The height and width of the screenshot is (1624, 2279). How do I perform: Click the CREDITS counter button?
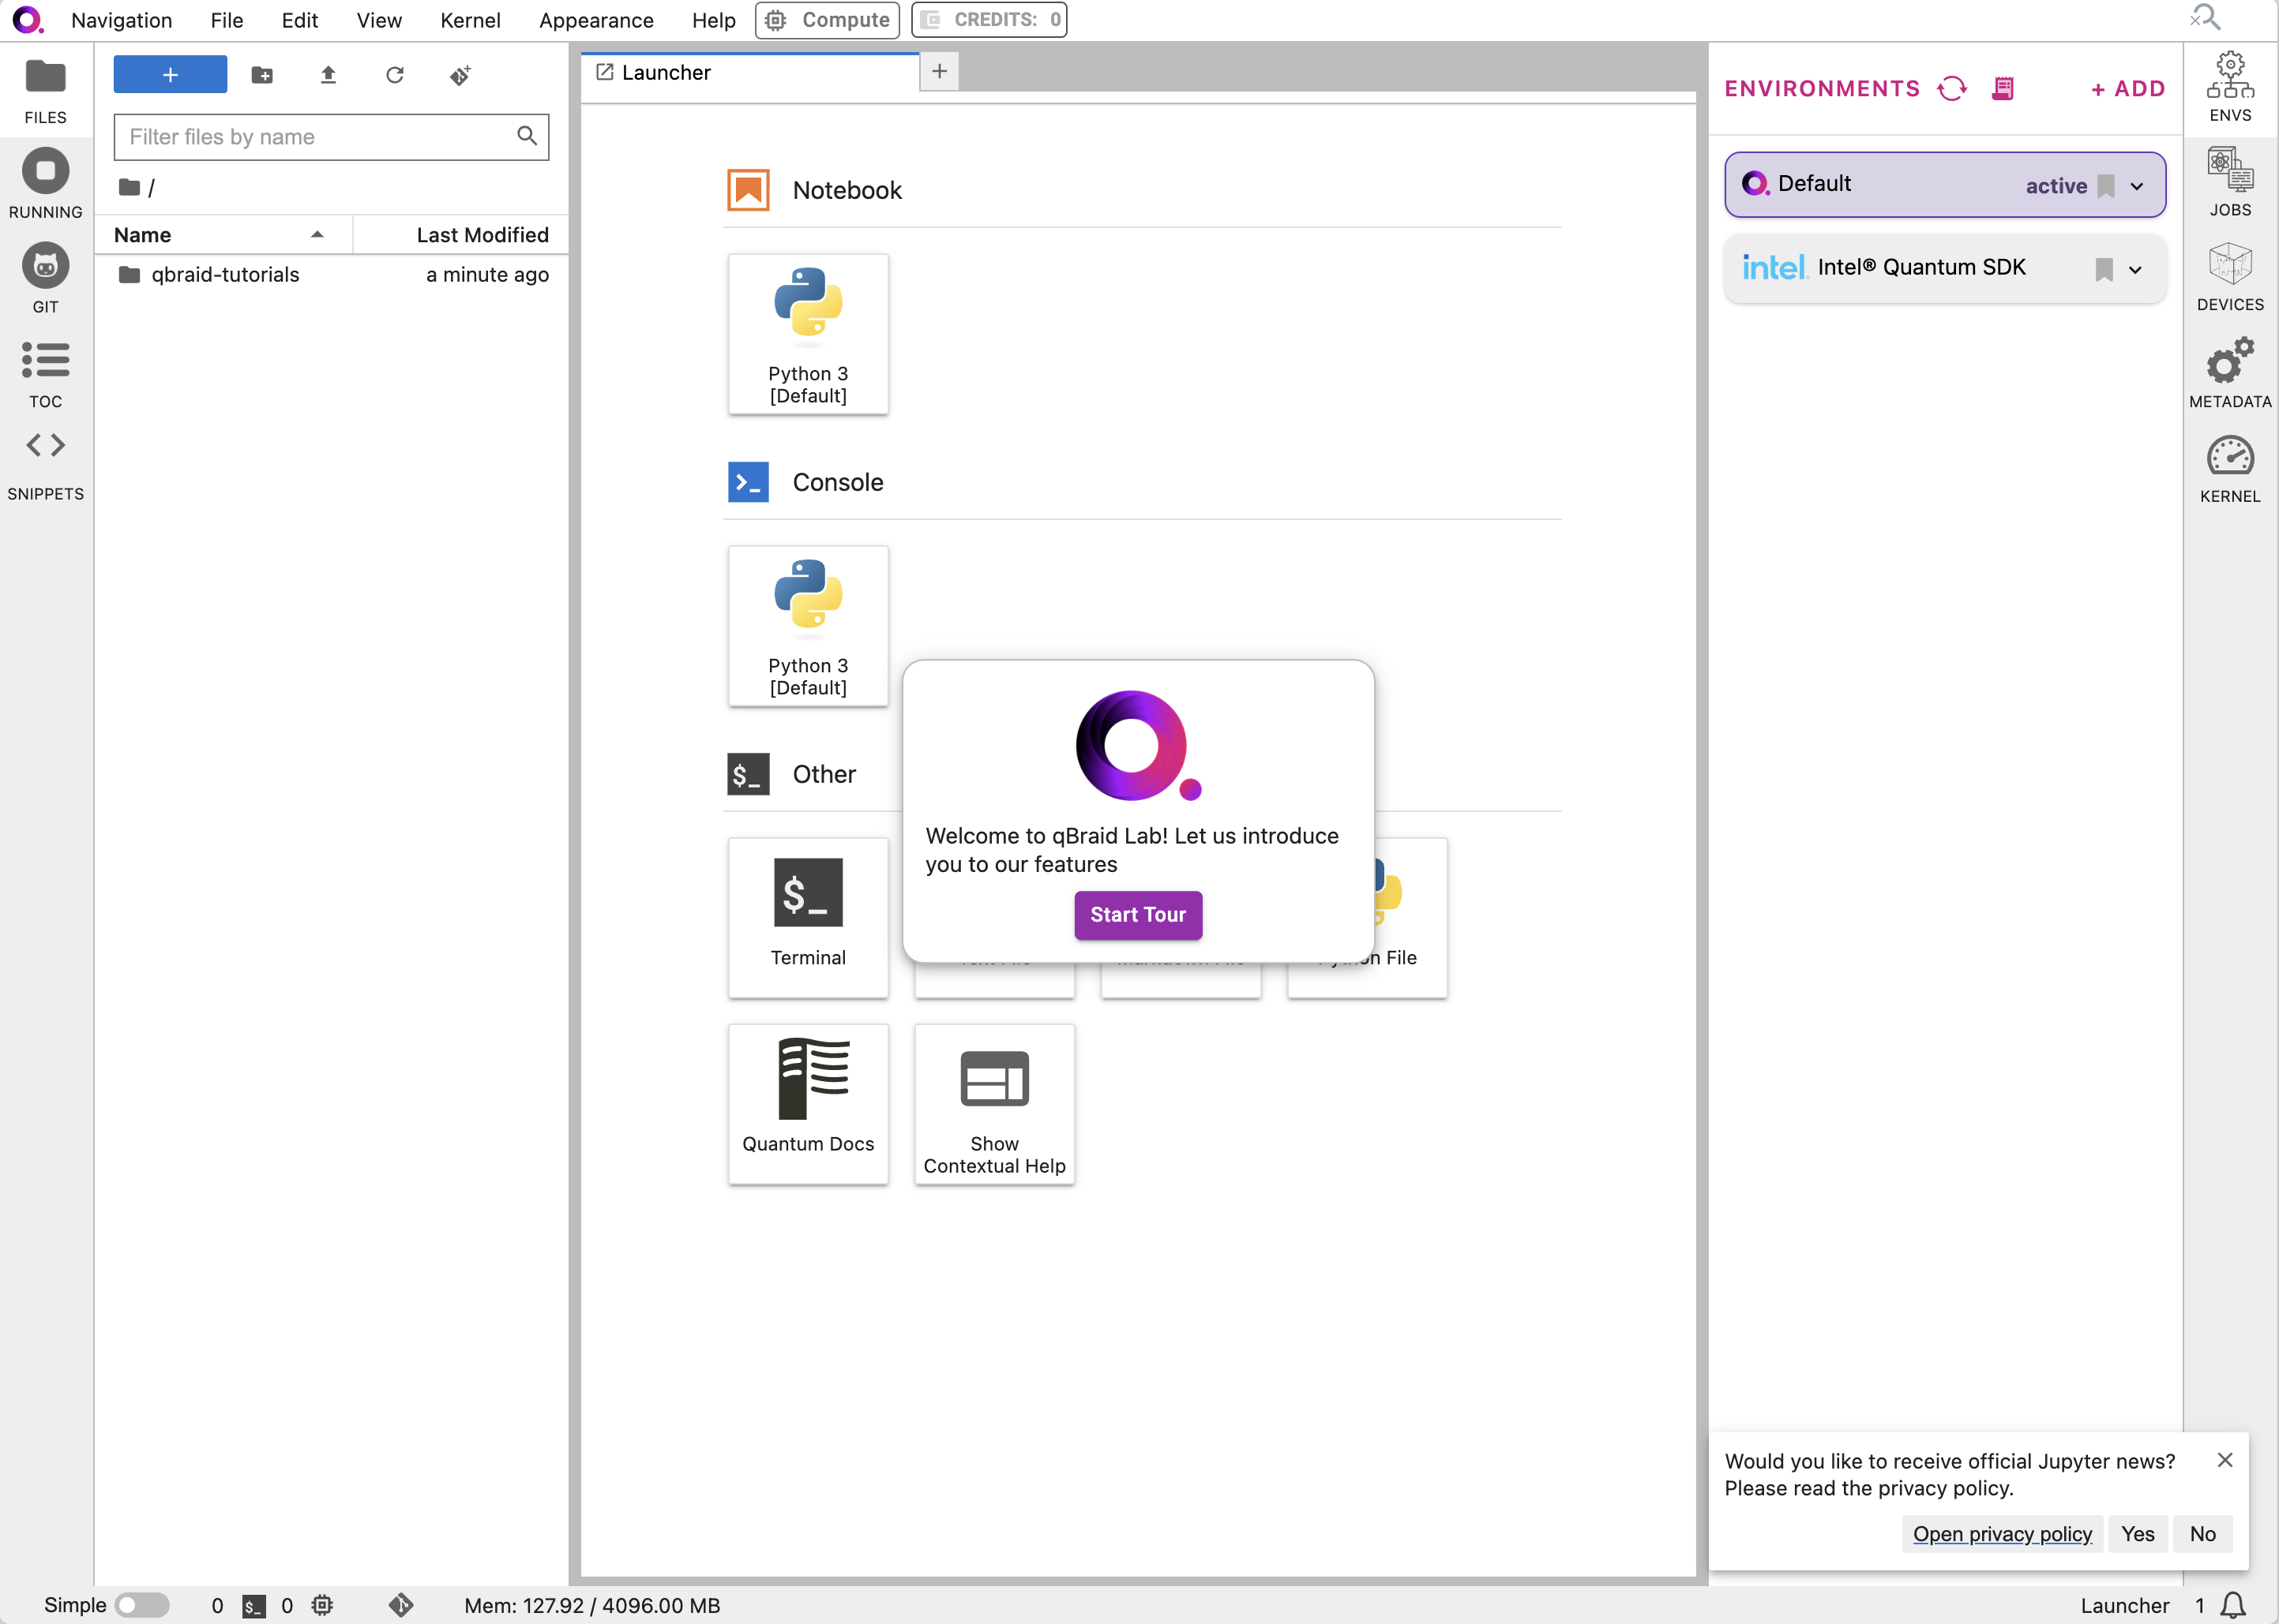pyautogui.click(x=989, y=20)
